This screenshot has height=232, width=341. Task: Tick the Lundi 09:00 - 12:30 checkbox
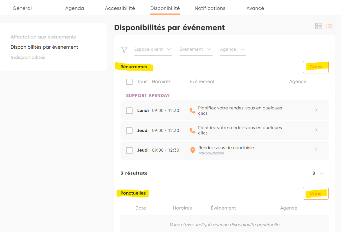tap(129, 111)
